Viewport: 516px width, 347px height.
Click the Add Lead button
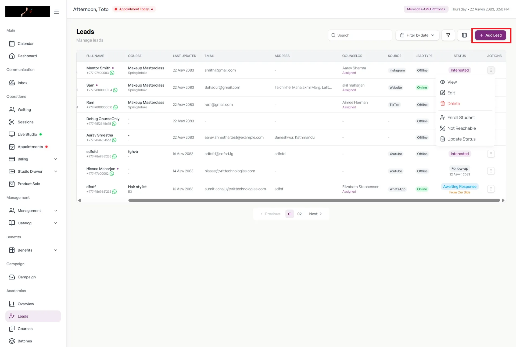tap(490, 35)
